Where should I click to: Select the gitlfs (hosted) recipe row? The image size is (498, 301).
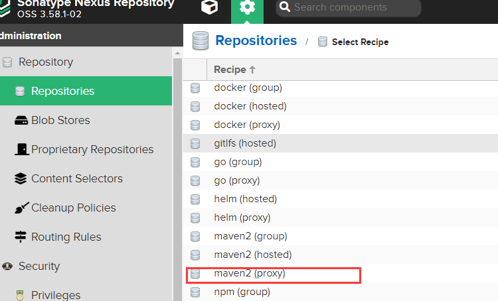245,143
